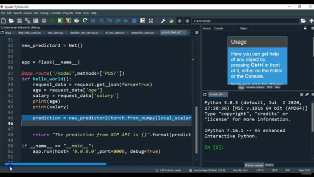
Task: Maximize current pane icon
Action: [x=142, y=21]
